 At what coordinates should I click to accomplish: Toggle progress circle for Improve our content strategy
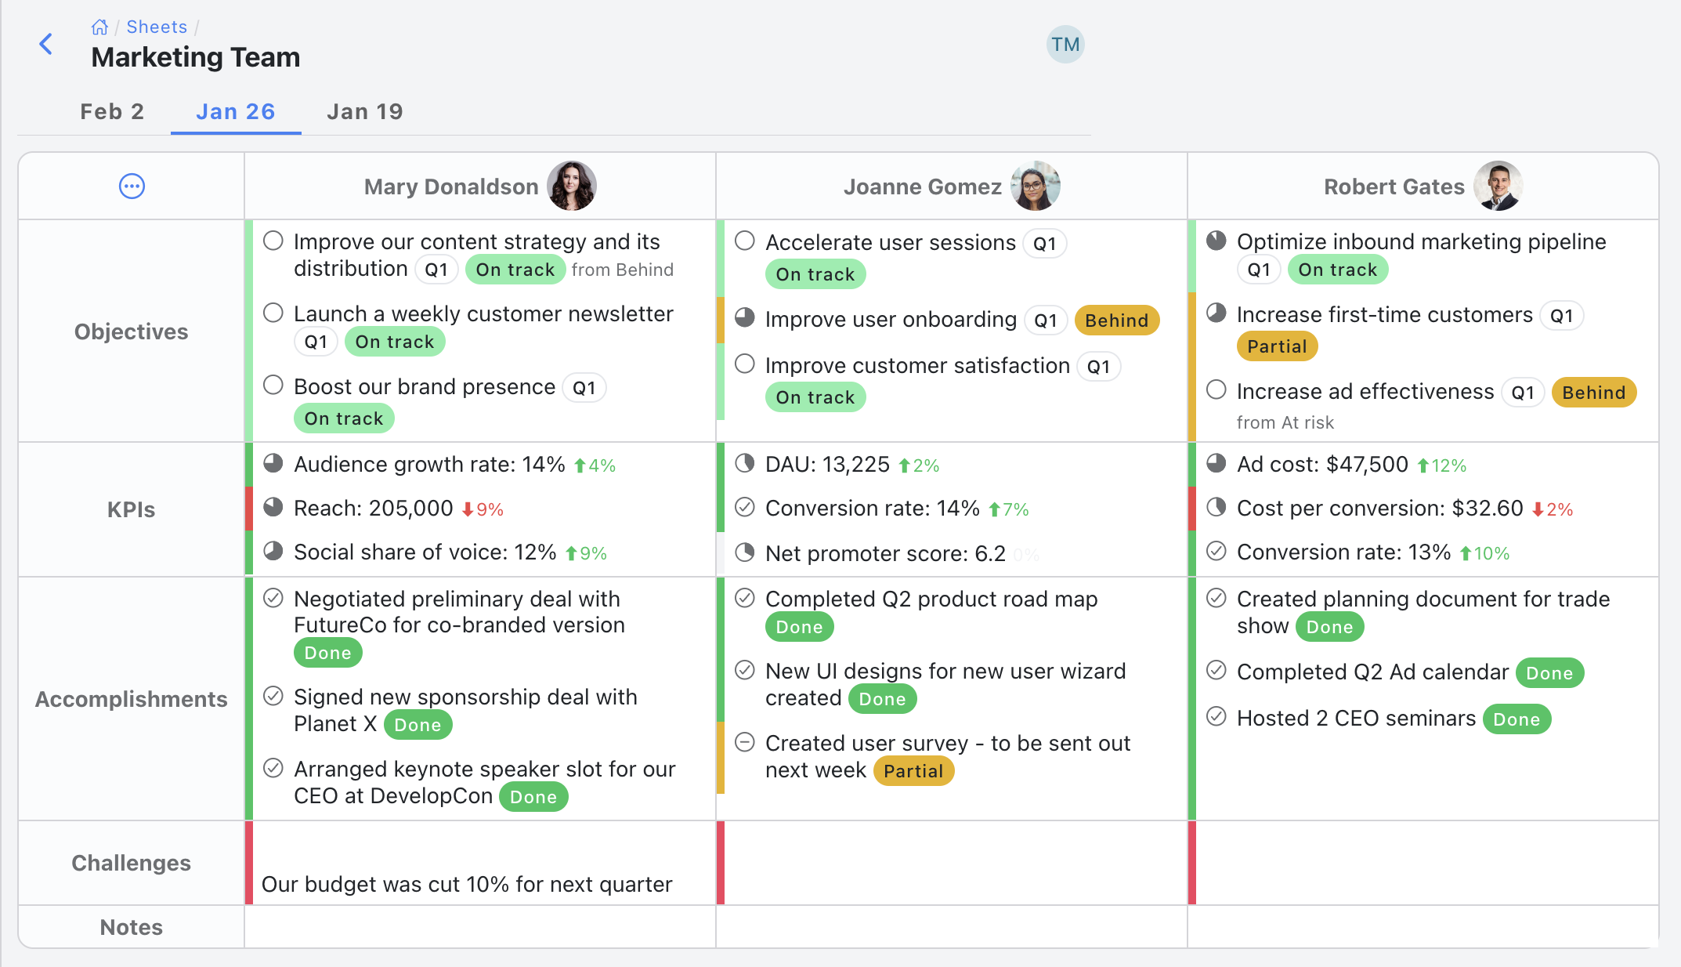tap(273, 241)
